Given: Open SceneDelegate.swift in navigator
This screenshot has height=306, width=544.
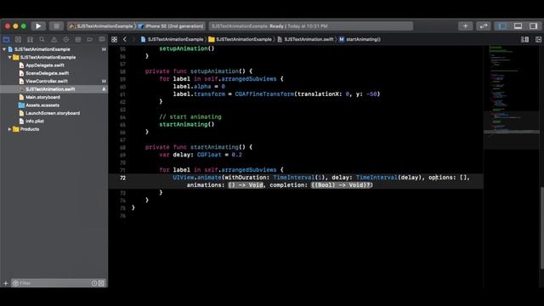Looking at the screenshot, I should tap(48, 73).
